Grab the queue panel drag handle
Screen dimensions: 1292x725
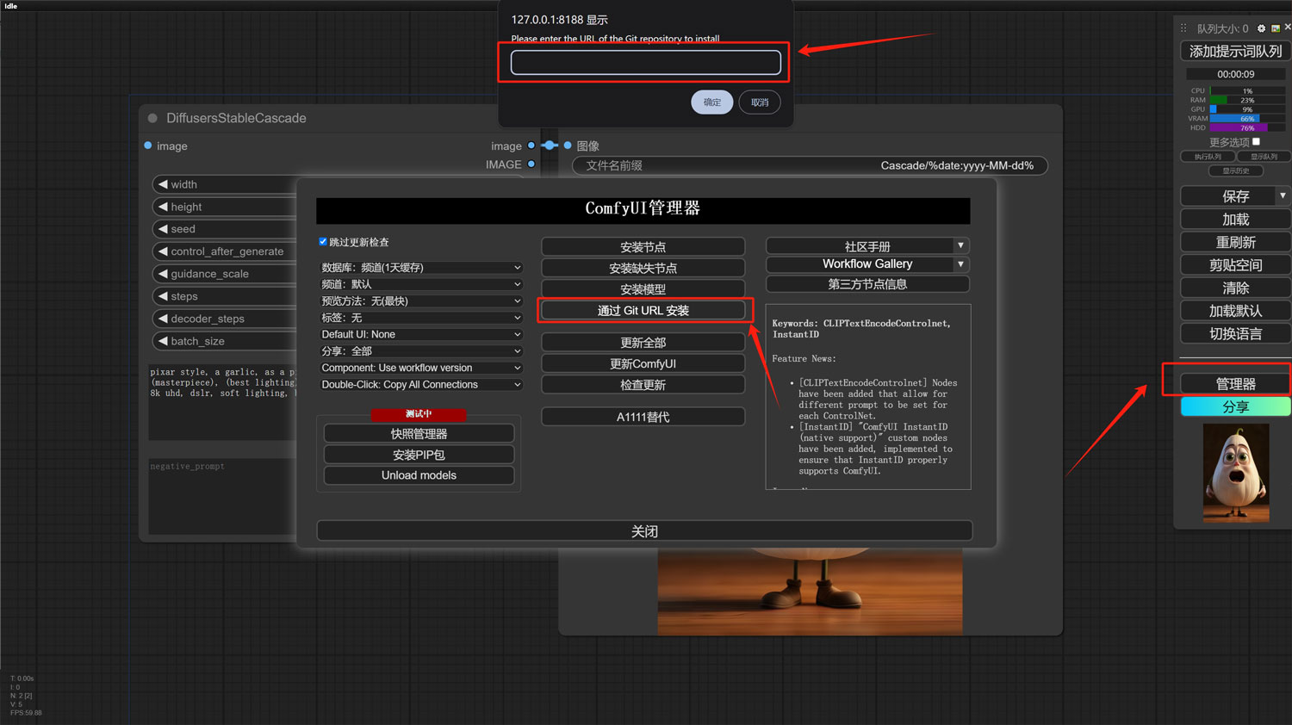(x=1183, y=28)
